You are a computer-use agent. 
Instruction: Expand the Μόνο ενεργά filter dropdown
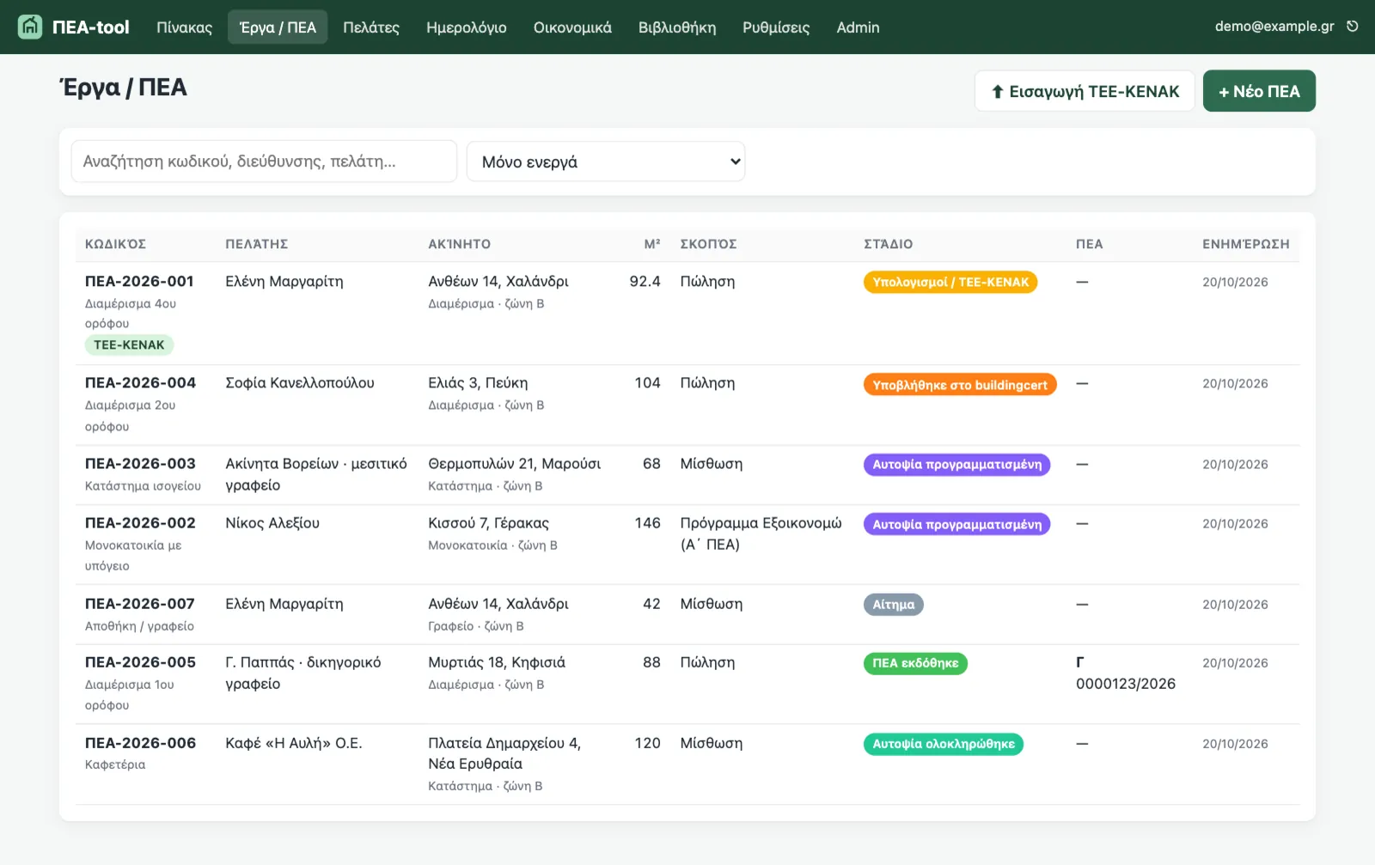click(x=606, y=161)
